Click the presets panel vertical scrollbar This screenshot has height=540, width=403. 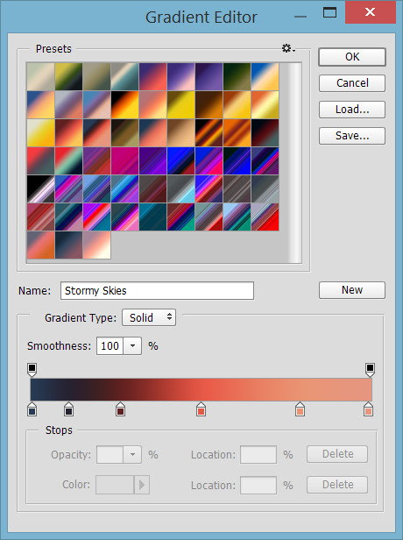click(x=294, y=162)
